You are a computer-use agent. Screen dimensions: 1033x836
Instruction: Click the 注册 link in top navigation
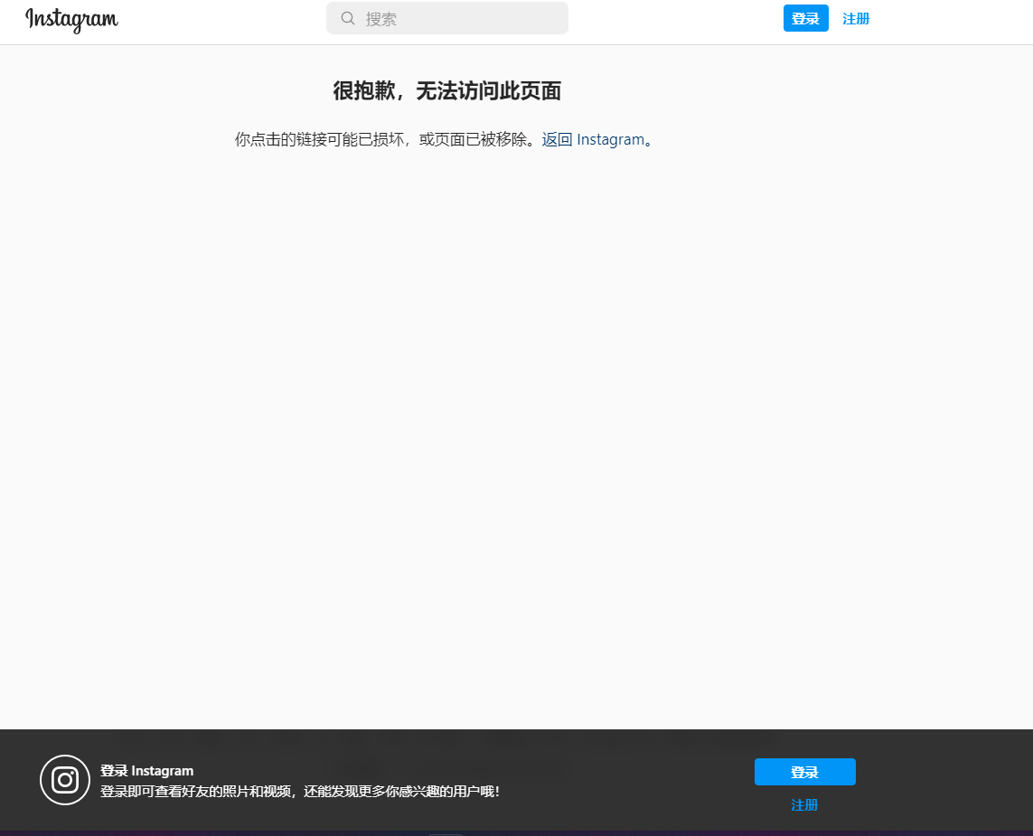coord(855,18)
